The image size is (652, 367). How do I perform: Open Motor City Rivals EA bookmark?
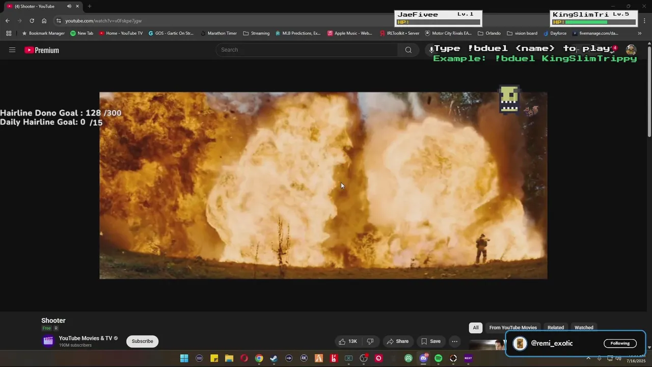[448, 33]
